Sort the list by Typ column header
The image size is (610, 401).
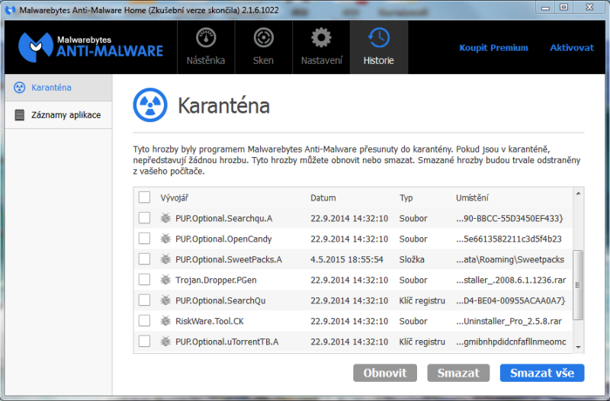(406, 198)
